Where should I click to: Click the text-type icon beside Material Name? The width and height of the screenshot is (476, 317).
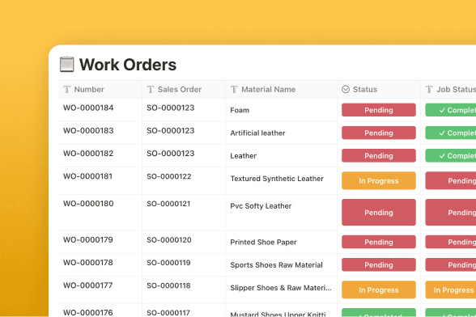pyautogui.click(x=234, y=90)
